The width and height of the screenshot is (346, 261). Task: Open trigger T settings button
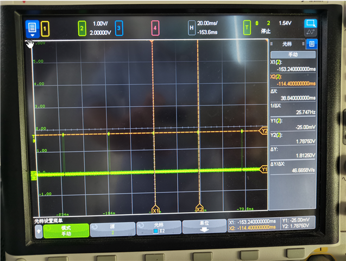pos(247,28)
